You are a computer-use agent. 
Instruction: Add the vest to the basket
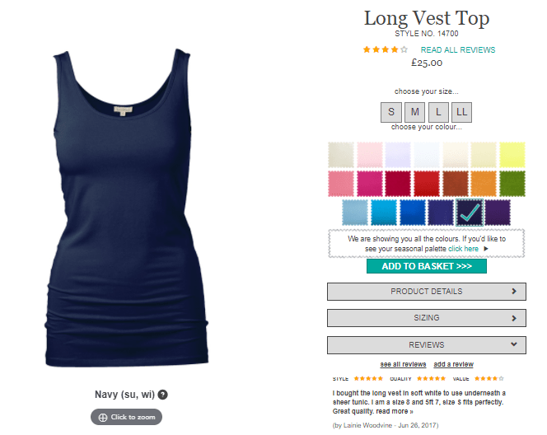pos(426,266)
